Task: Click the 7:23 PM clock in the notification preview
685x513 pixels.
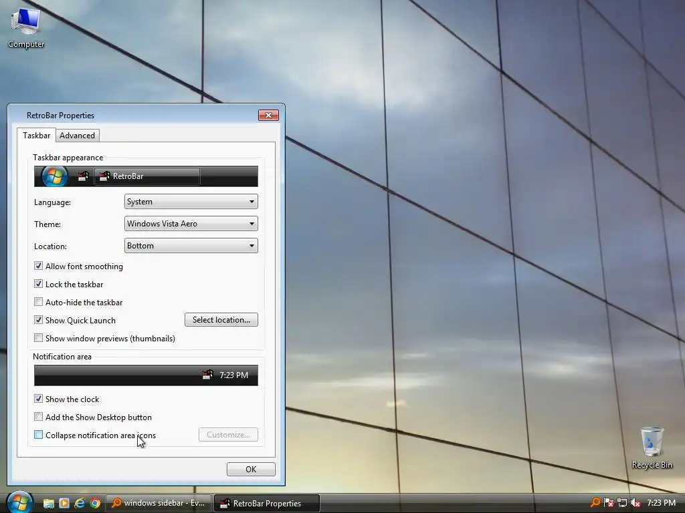Action: (233, 375)
